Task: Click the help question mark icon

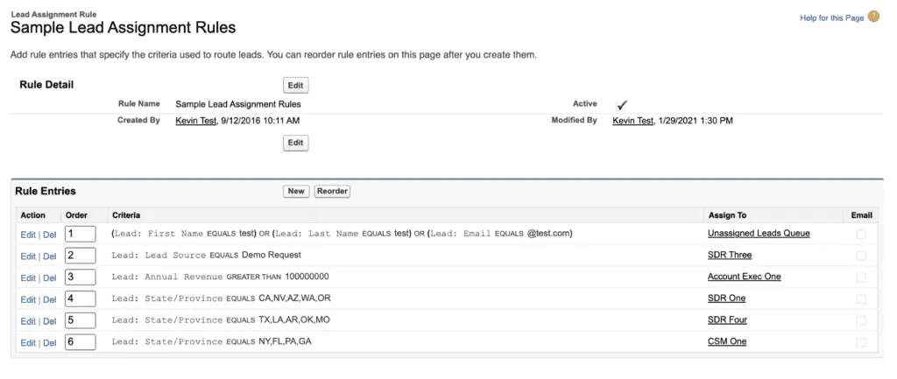Action: click(873, 17)
